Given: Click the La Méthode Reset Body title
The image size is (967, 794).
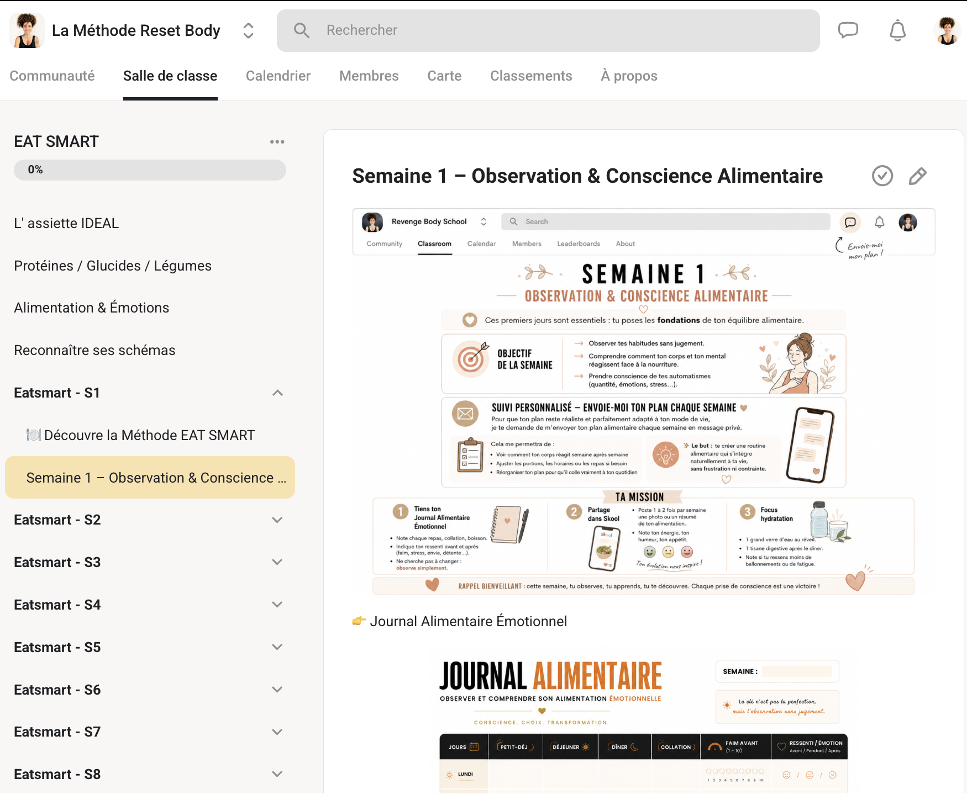Looking at the screenshot, I should click(x=136, y=30).
